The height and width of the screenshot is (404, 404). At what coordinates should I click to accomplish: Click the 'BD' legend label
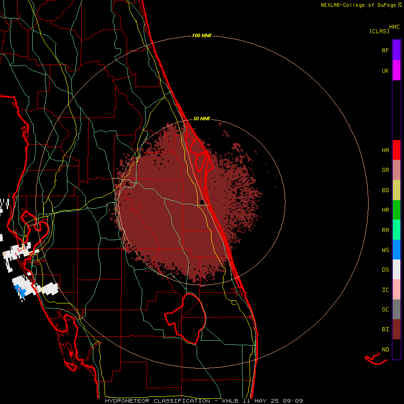click(x=385, y=190)
